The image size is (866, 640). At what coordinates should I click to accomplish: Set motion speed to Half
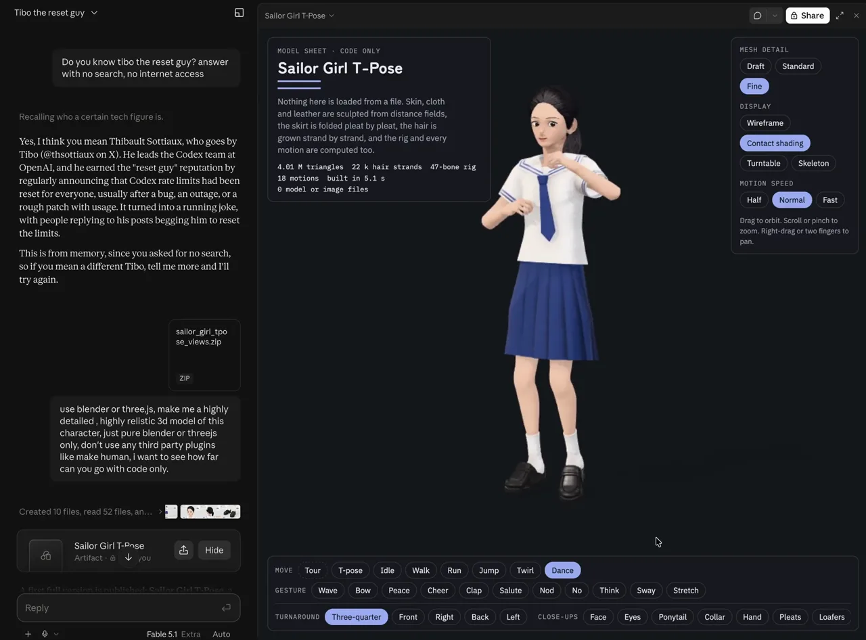click(754, 200)
